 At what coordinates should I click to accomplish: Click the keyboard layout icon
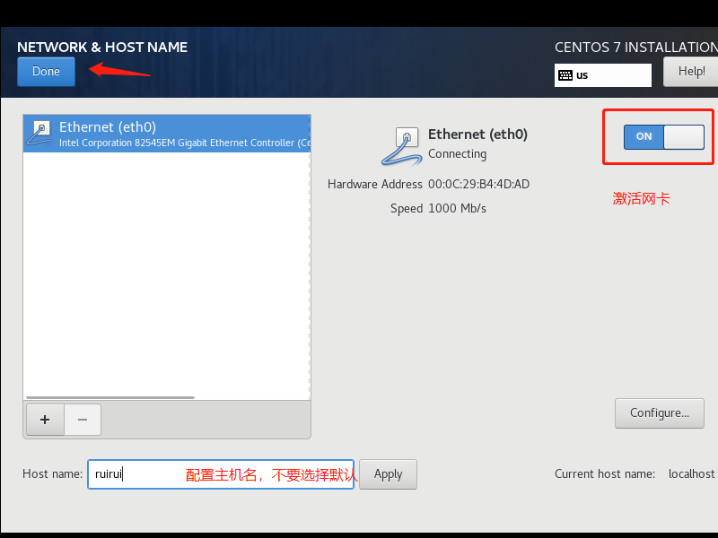pos(566,75)
